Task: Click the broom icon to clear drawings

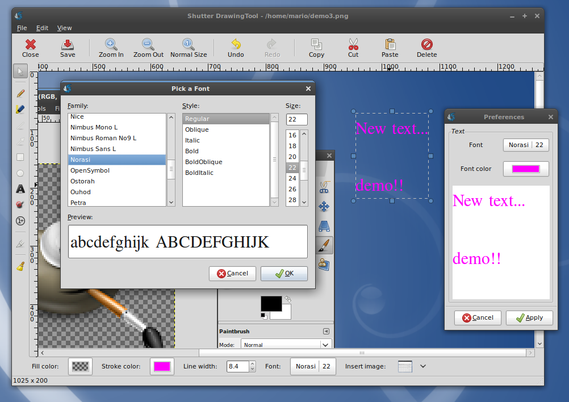Action: [20, 266]
